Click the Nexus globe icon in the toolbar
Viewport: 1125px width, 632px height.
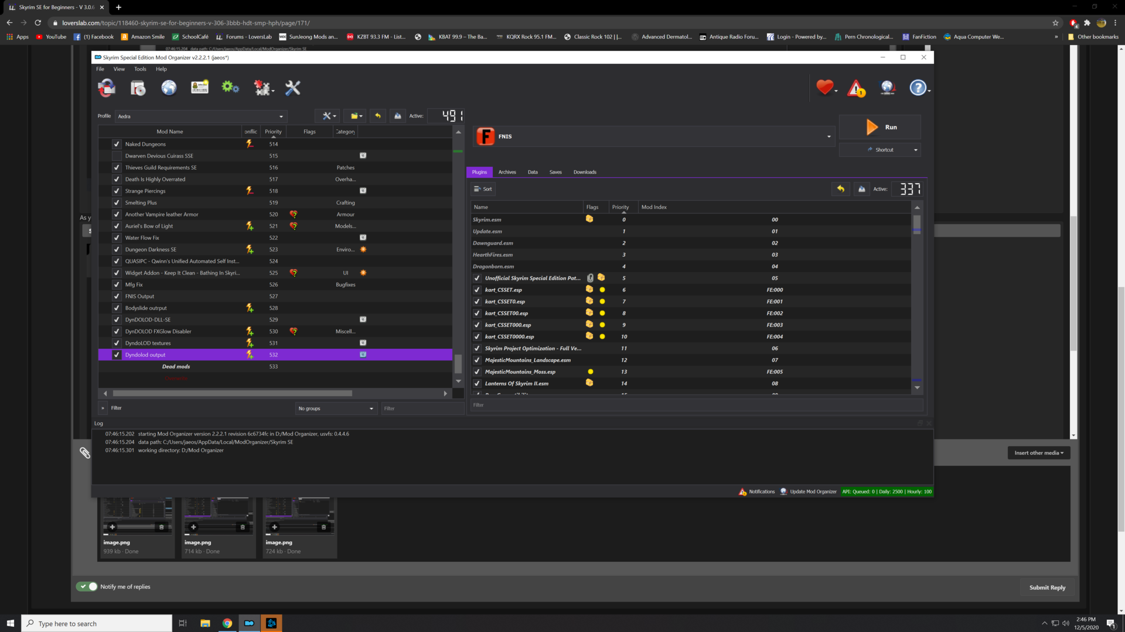click(169, 88)
